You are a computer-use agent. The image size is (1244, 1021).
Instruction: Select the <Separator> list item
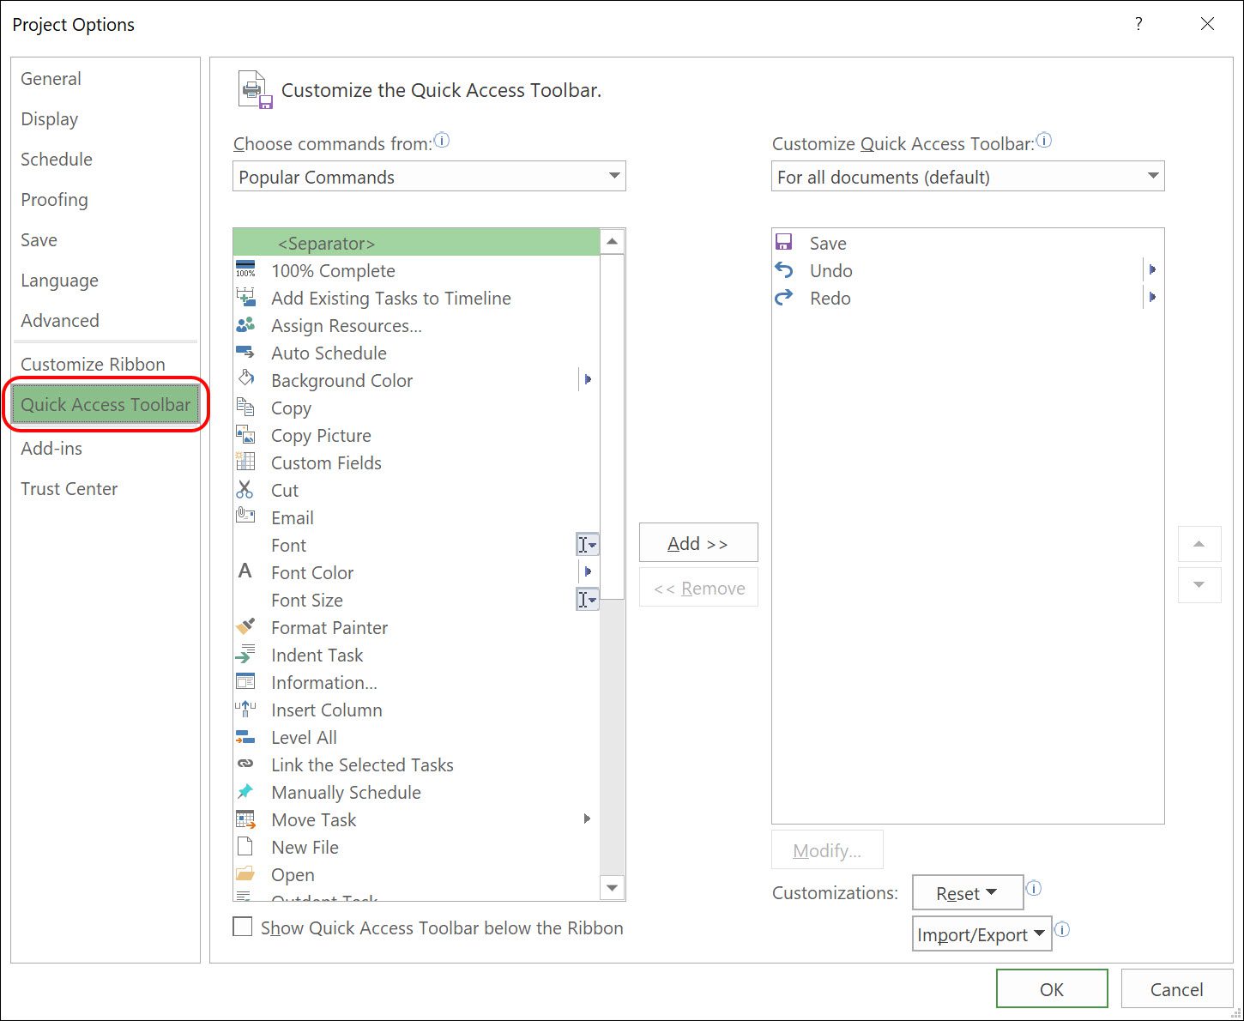[x=416, y=243]
